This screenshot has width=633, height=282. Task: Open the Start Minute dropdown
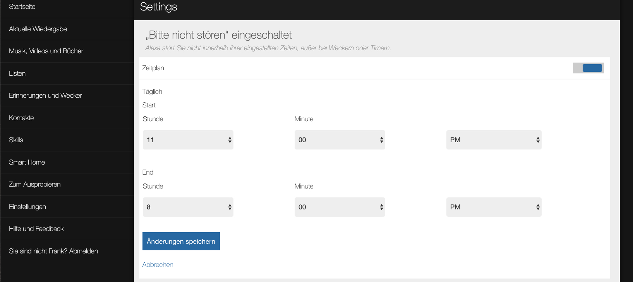click(340, 140)
